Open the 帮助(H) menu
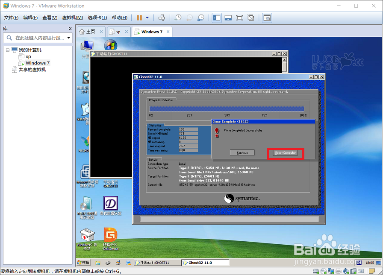This screenshot has width=383, height=275. tap(119, 18)
